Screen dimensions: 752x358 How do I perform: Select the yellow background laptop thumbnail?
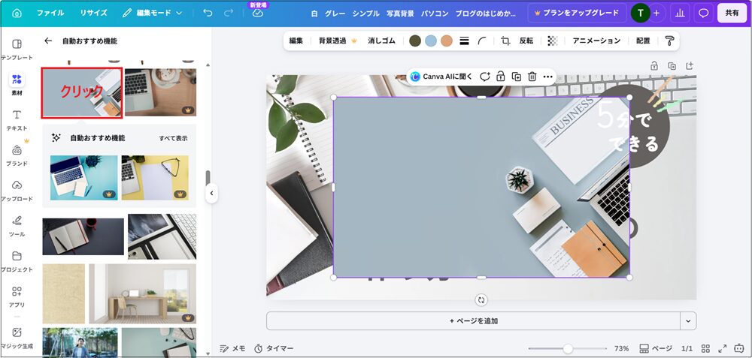pos(155,178)
